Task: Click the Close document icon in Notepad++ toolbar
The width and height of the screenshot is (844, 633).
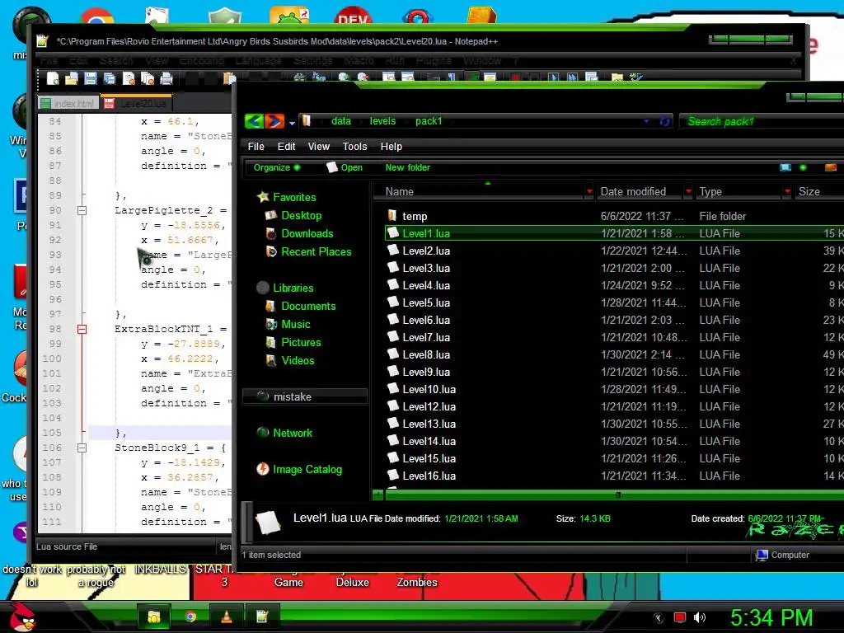Action: (129, 78)
